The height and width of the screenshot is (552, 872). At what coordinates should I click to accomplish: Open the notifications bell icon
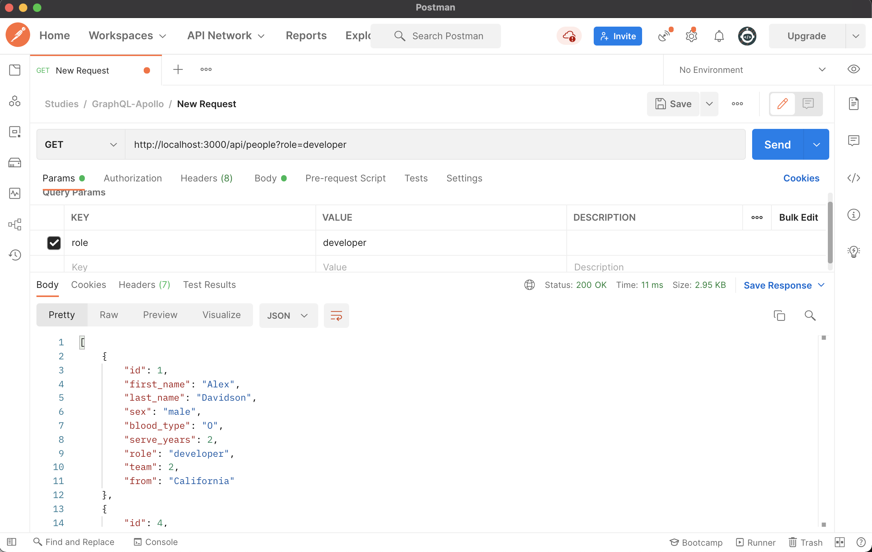coord(719,36)
